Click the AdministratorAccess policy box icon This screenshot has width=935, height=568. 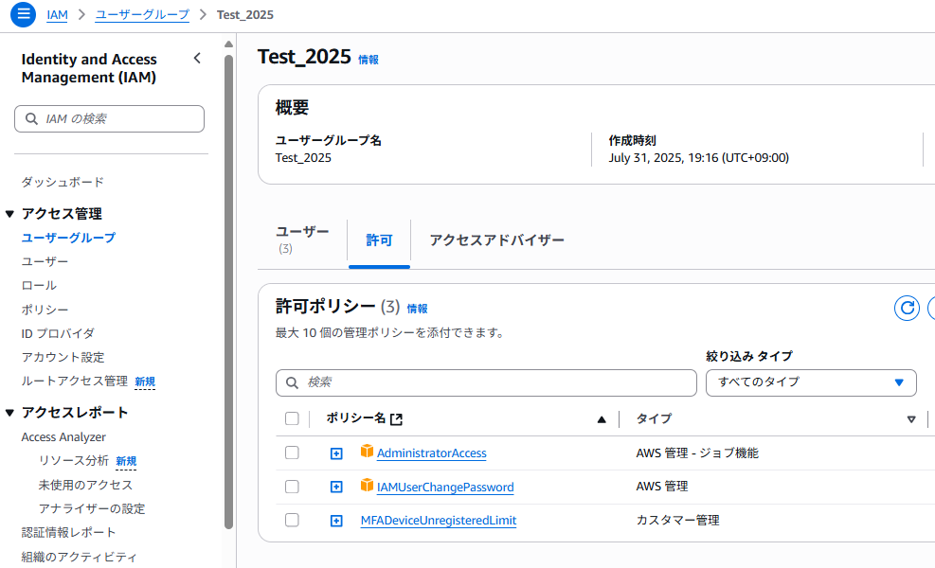(367, 452)
